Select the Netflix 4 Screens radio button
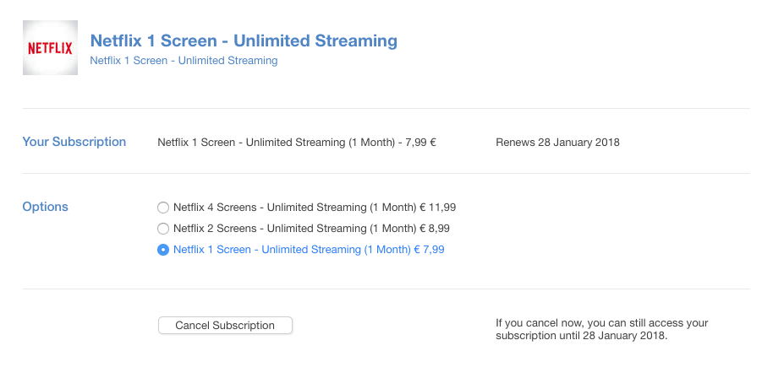This screenshot has width=762, height=378. coord(163,207)
